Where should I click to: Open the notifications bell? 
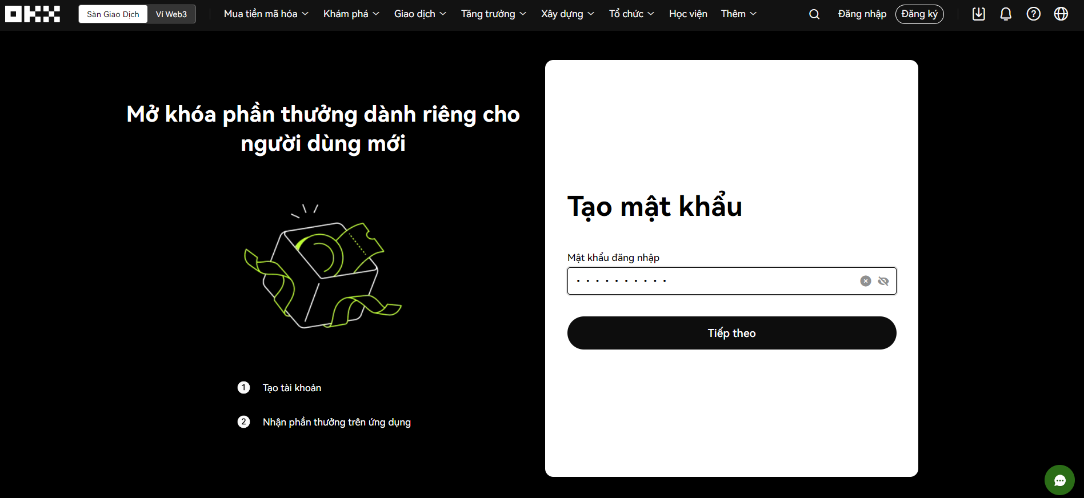[x=1006, y=14]
